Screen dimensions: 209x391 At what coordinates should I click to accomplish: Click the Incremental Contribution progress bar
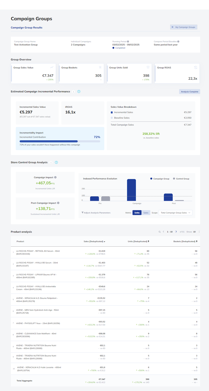point(60,141)
